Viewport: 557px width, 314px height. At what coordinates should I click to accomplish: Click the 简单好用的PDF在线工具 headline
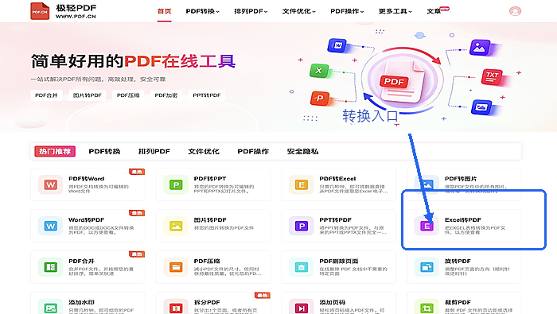tap(133, 61)
